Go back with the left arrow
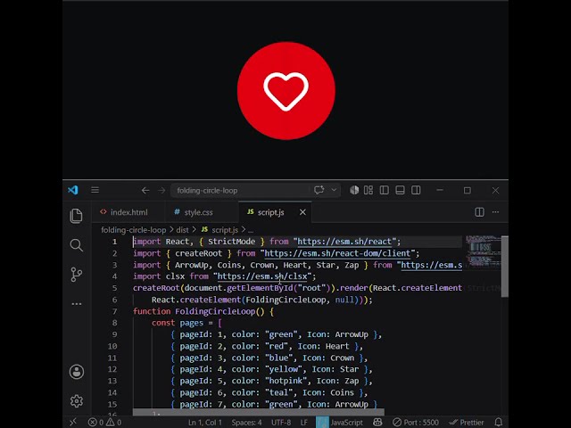This screenshot has width=571, height=428. click(x=145, y=190)
